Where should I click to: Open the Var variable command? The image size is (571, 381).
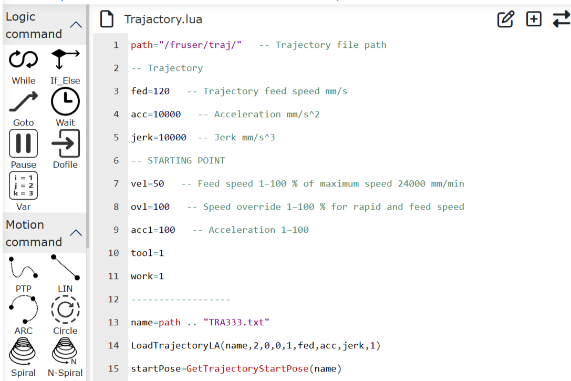(24, 186)
